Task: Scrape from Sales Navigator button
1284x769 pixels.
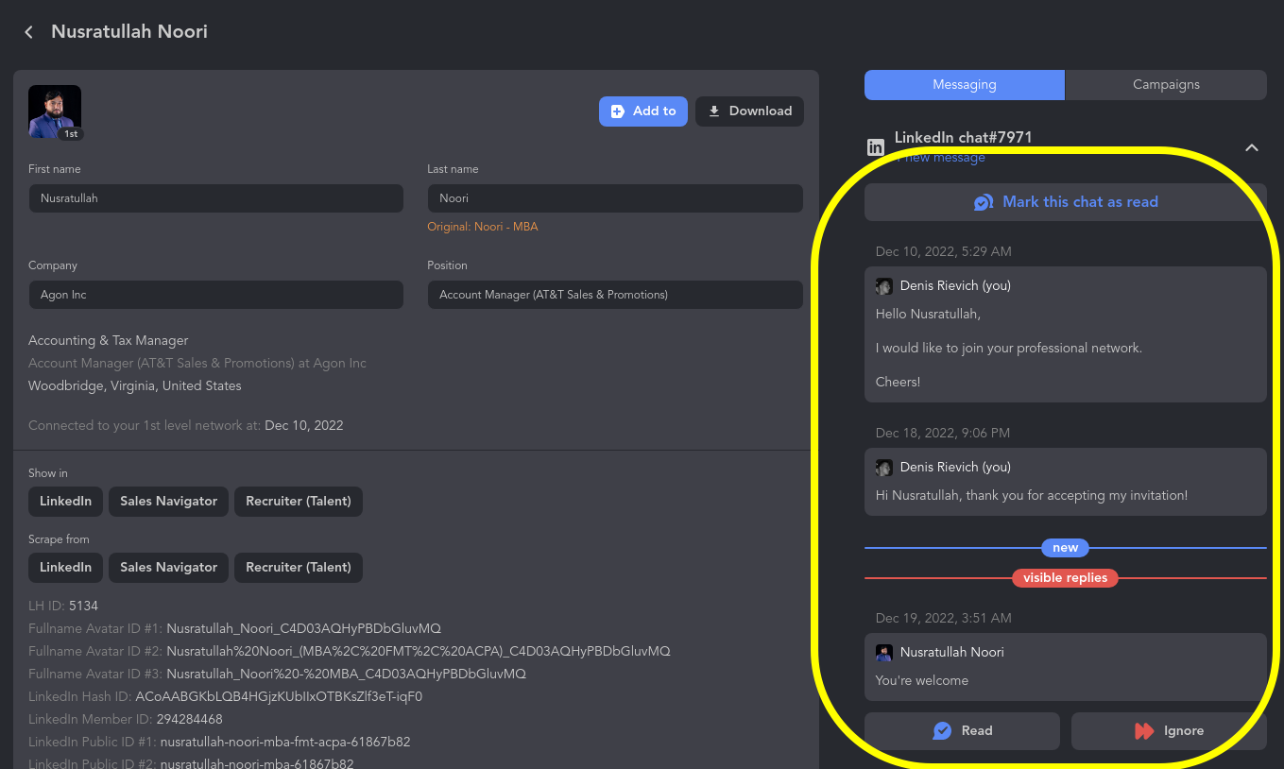Action: [x=169, y=568]
